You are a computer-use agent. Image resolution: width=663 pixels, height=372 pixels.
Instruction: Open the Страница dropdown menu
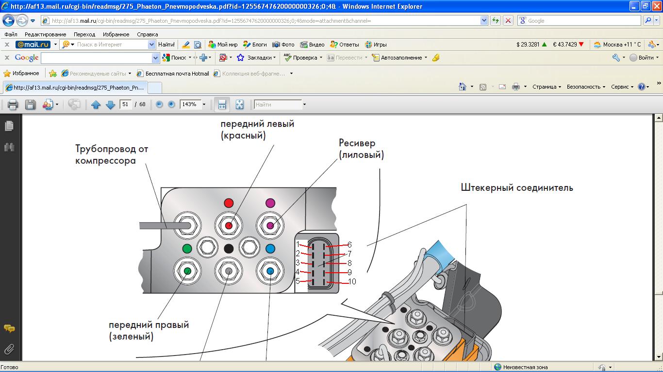click(546, 87)
